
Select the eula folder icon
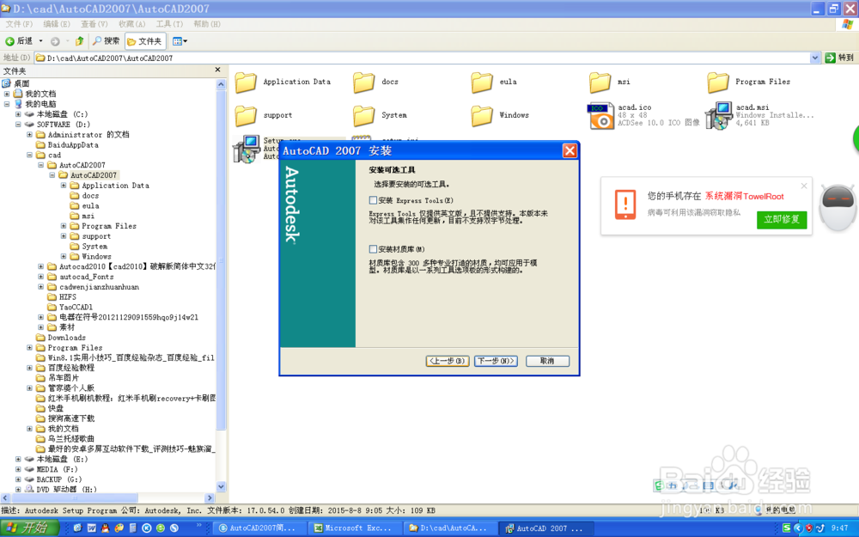click(482, 82)
